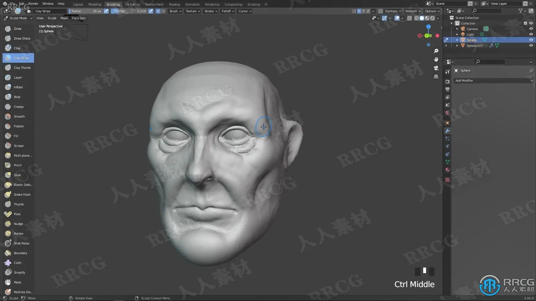The width and height of the screenshot is (536, 301).
Task: Expand the Sphere.001 outliner item
Action: (x=457, y=45)
